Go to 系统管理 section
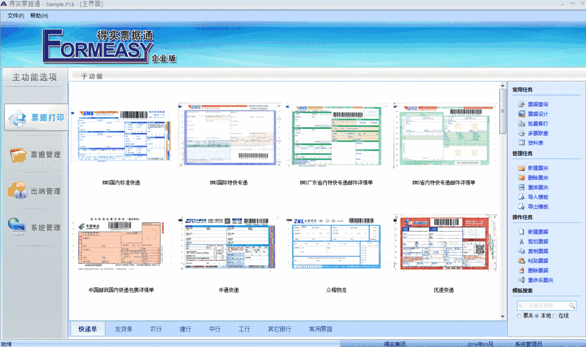This screenshot has height=347, width=586. (x=36, y=227)
